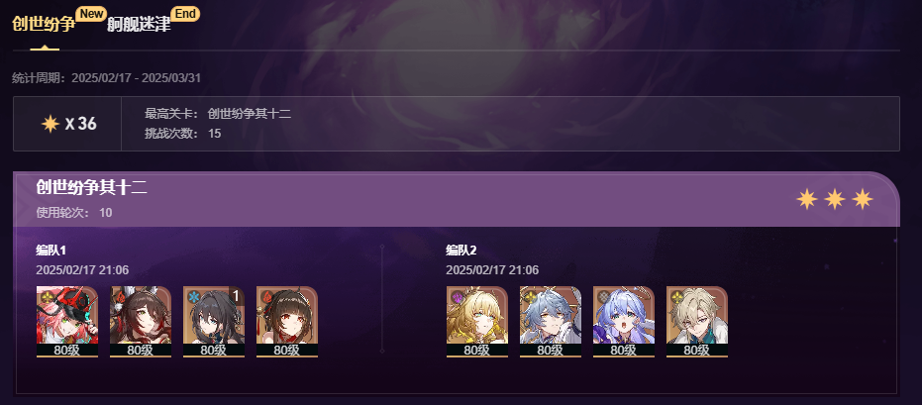922x405 pixels.
Task: Click the 编队2 team label
Action: pyautogui.click(x=461, y=251)
